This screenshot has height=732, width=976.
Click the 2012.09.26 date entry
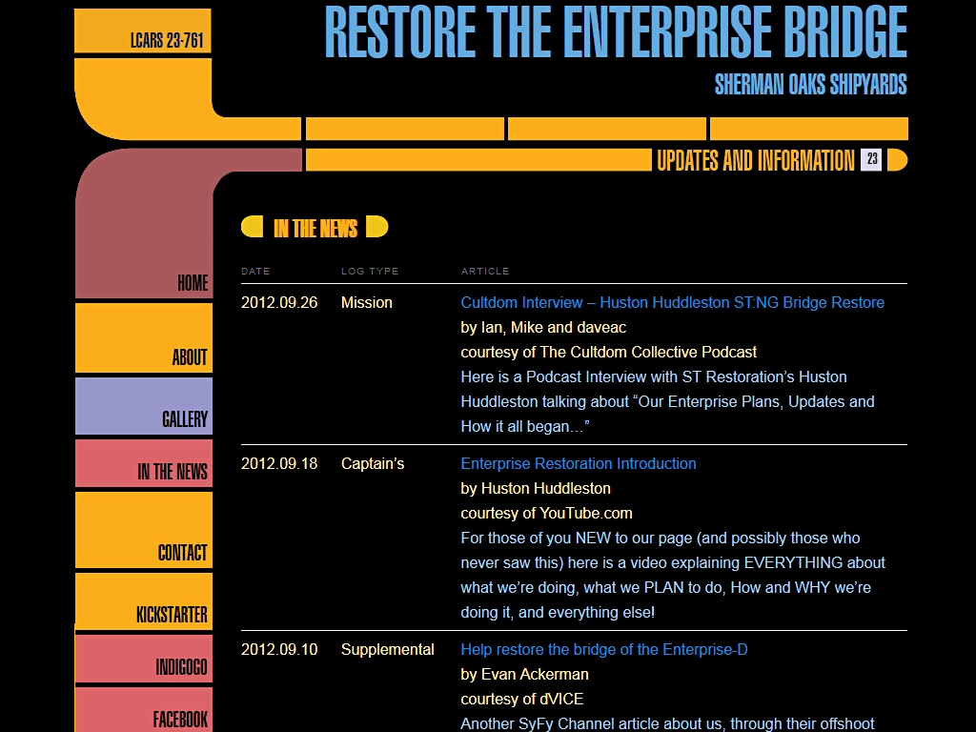(278, 302)
